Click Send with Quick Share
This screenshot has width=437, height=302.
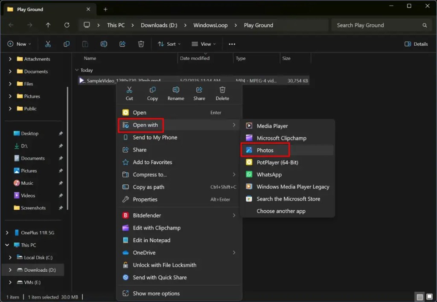[179, 278]
